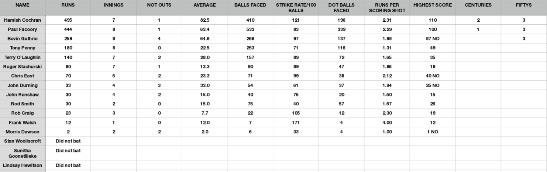Select Bevin Guthrie's highest score 87 NO

pos(432,38)
